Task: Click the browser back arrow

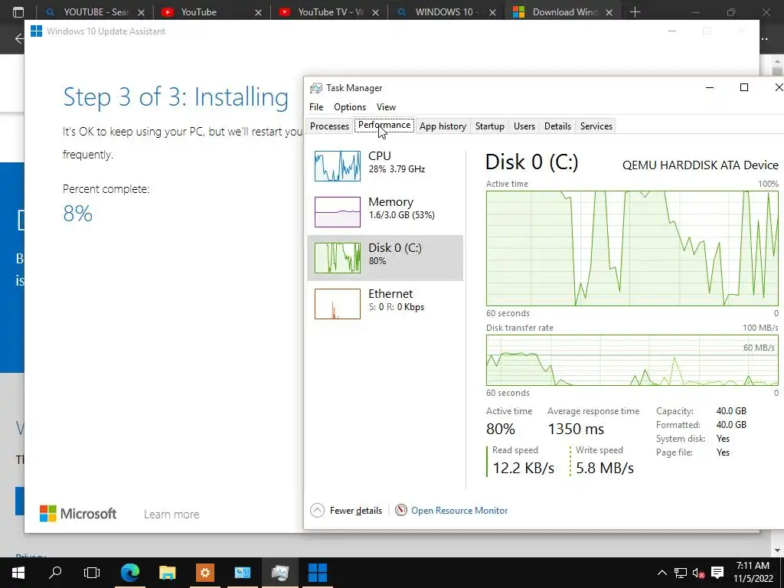Action: (19, 38)
